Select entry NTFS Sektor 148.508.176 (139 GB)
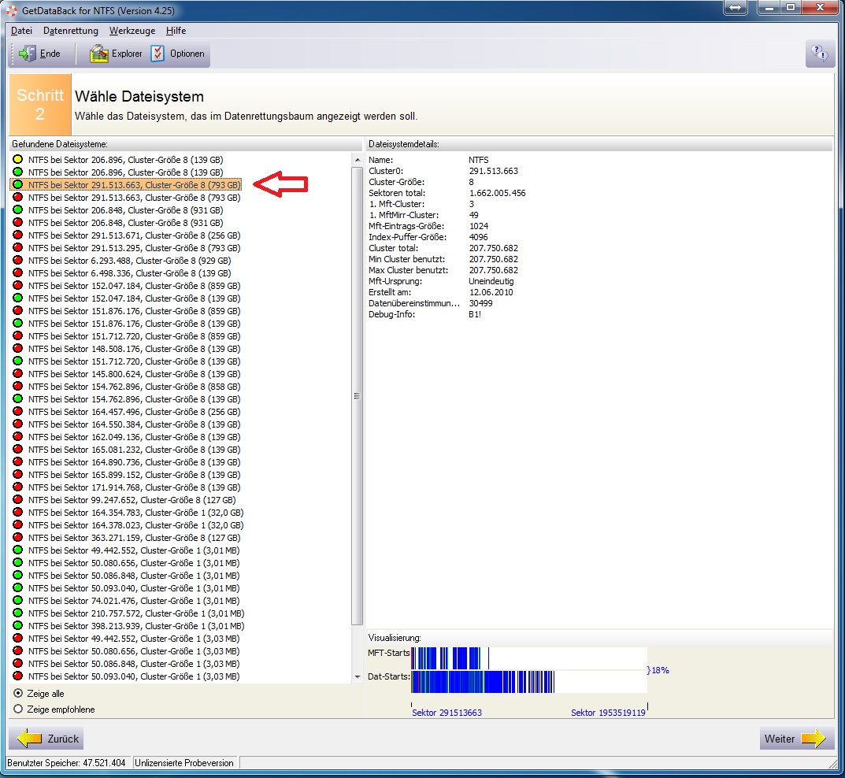 pos(125,349)
